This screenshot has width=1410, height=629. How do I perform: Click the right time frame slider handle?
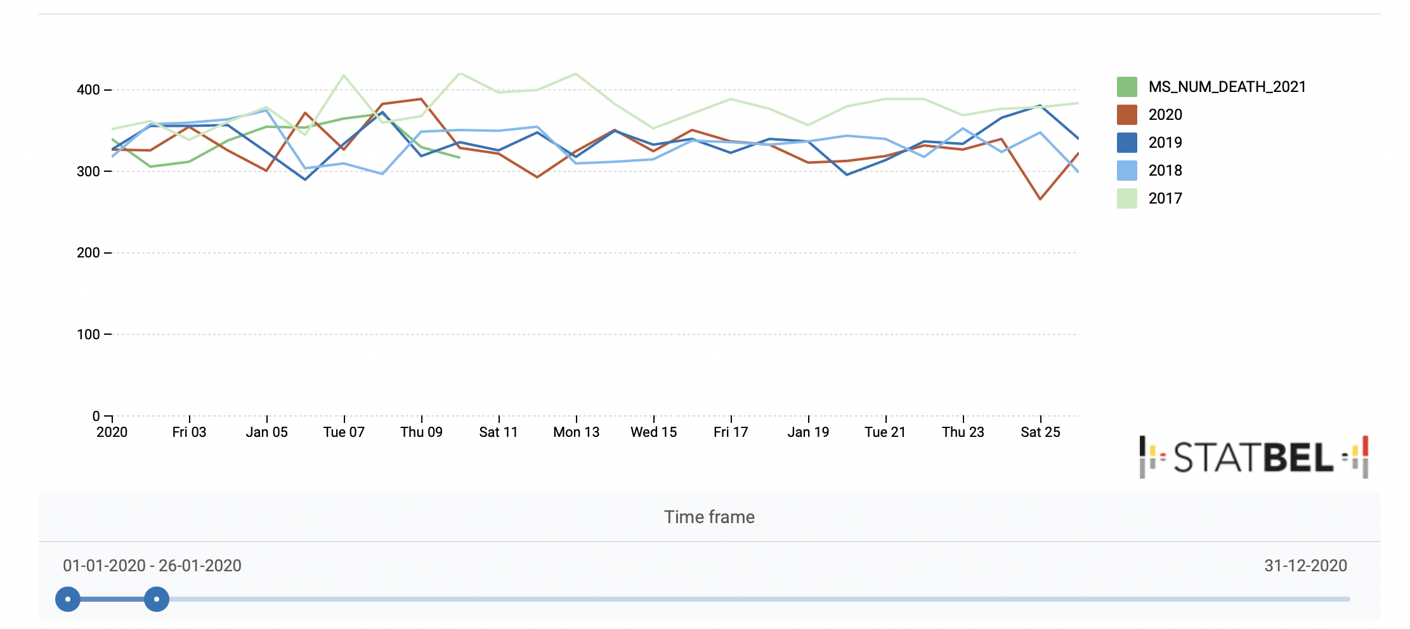coord(156,599)
